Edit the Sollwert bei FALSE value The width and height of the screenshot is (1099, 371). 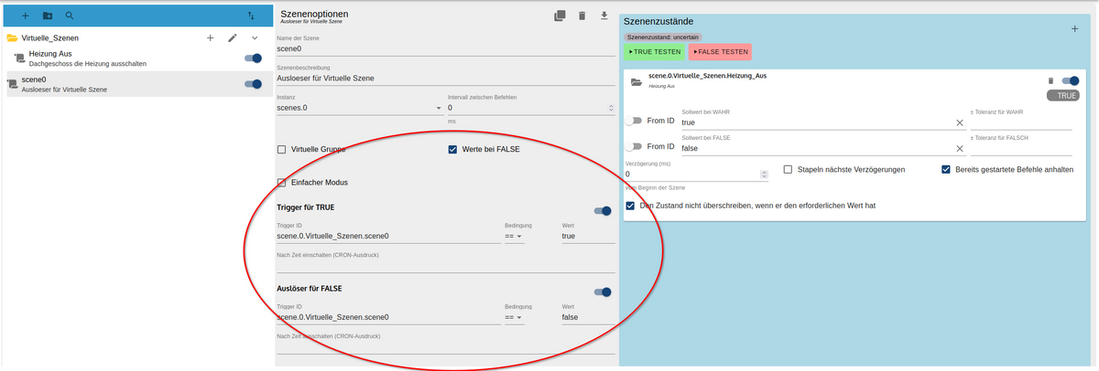(x=815, y=148)
